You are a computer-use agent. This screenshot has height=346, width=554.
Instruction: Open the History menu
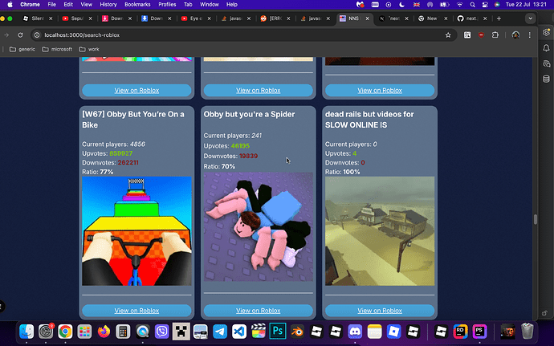tap(108, 5)
